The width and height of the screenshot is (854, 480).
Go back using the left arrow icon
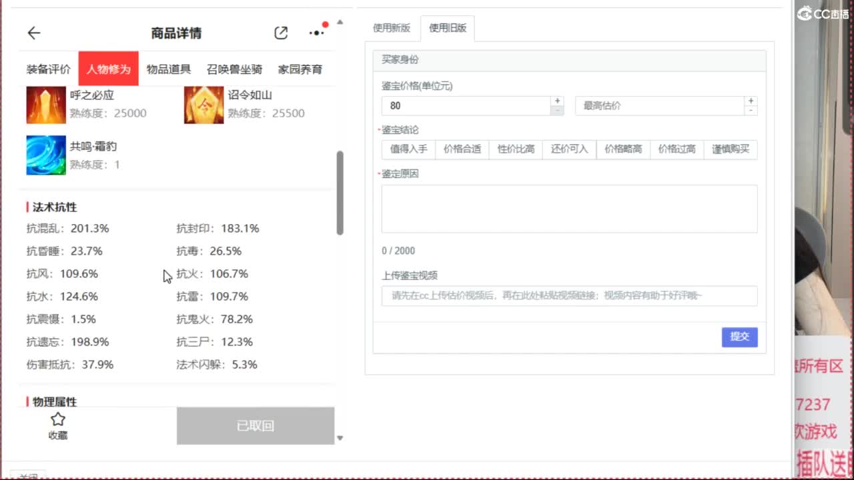pos(34,33)
